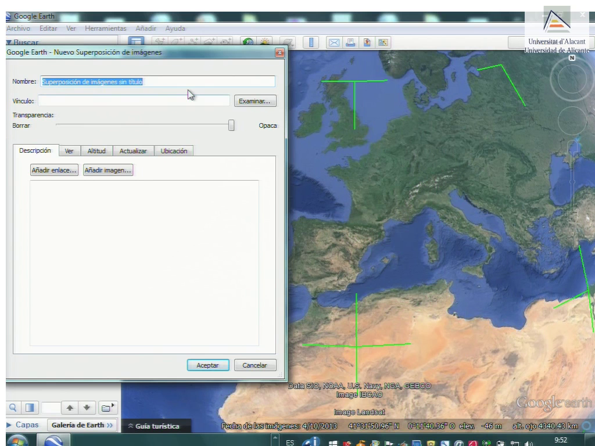Screen dimensions: 595x446
Task: Toggle the sunlight toolbar icon
Action: 265,41
